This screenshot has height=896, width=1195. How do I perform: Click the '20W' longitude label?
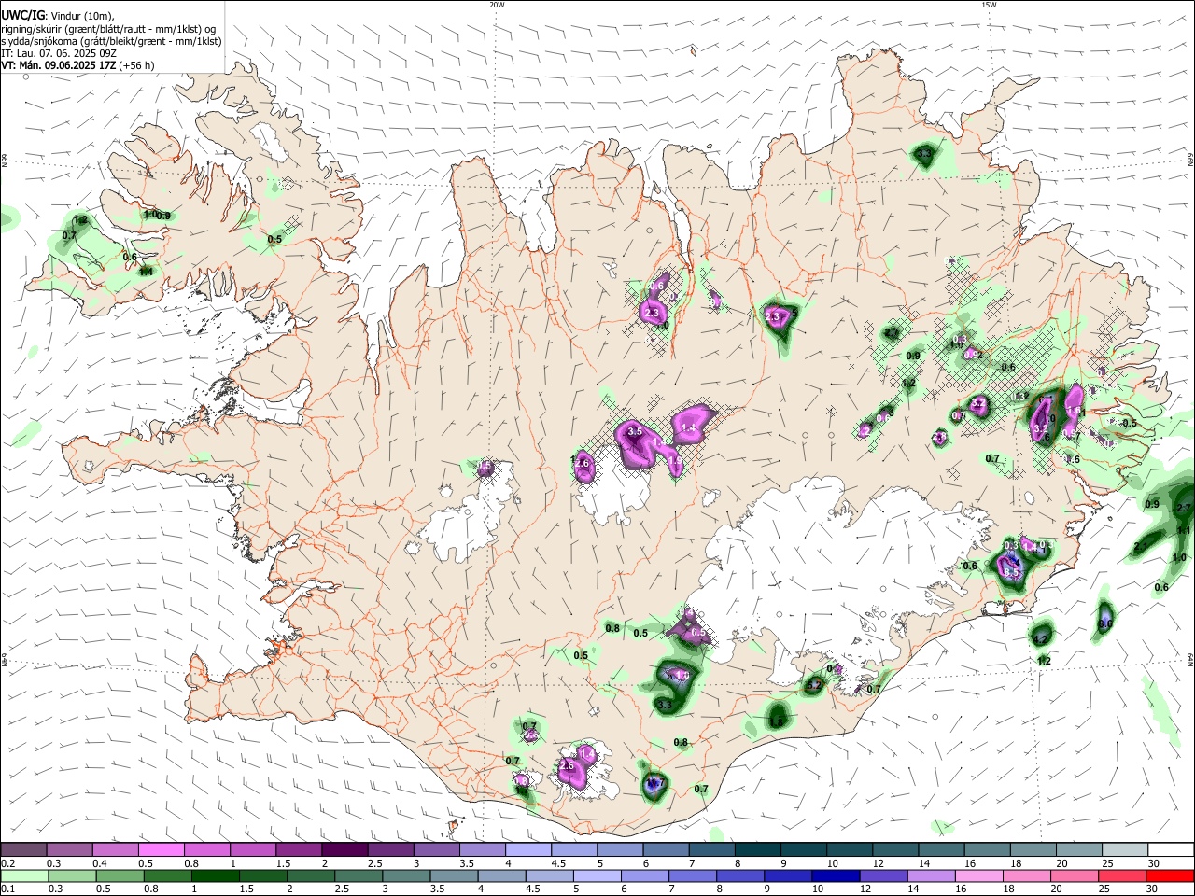(497, 5)
